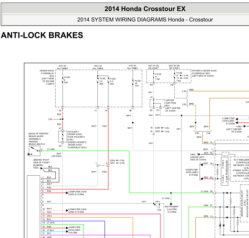The height and width of the screenshot is (238, 249).
Task: Click the "C205" connector label
Action: pyautogui.click(x=157, y=128)
